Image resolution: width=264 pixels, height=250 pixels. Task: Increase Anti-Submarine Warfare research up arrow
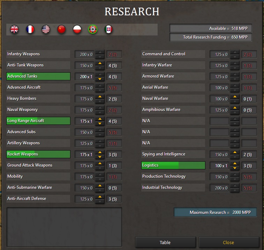pos(100,186)
